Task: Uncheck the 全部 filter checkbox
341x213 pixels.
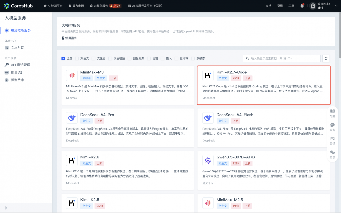Action: pos(63,58)
